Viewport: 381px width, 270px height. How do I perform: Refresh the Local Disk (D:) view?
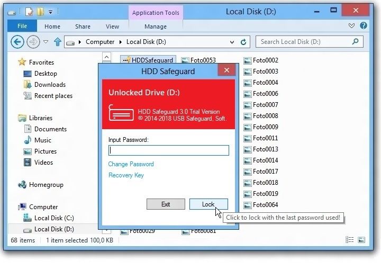click(x=243, y=42)
